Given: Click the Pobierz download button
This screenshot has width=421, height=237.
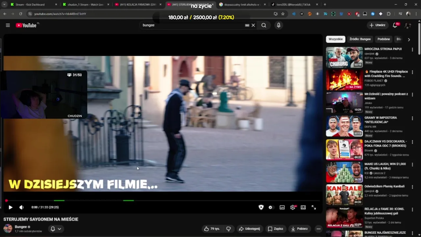Looking at the screenshot, I should pyautogui.click(x=300, y=229).
